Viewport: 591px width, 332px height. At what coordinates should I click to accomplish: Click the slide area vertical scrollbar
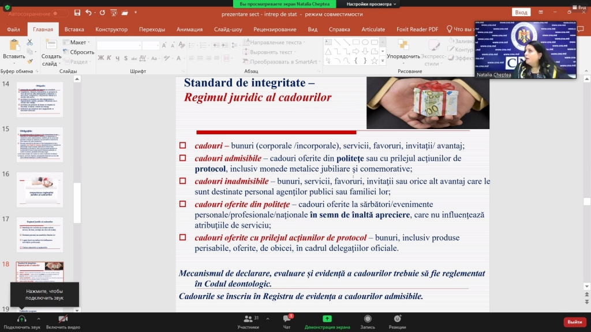pyautogui.click(x=587, y=201)
